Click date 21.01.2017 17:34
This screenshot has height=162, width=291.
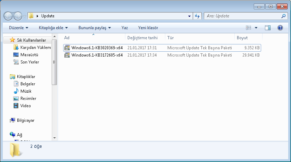(x=142, y=55)
